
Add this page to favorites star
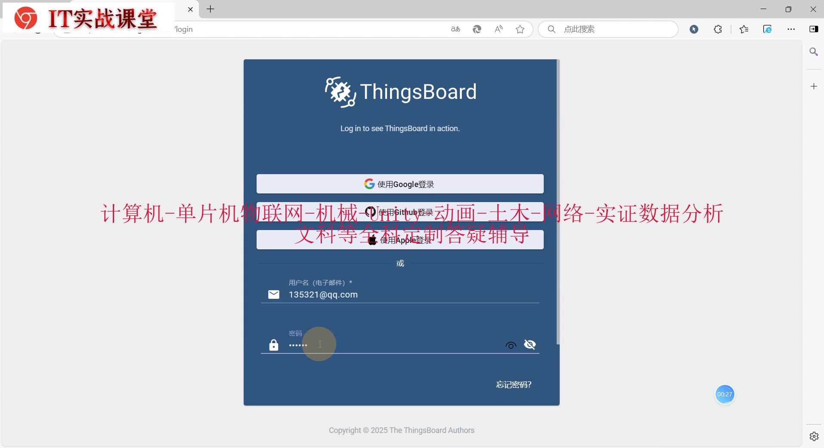(520, 29)
